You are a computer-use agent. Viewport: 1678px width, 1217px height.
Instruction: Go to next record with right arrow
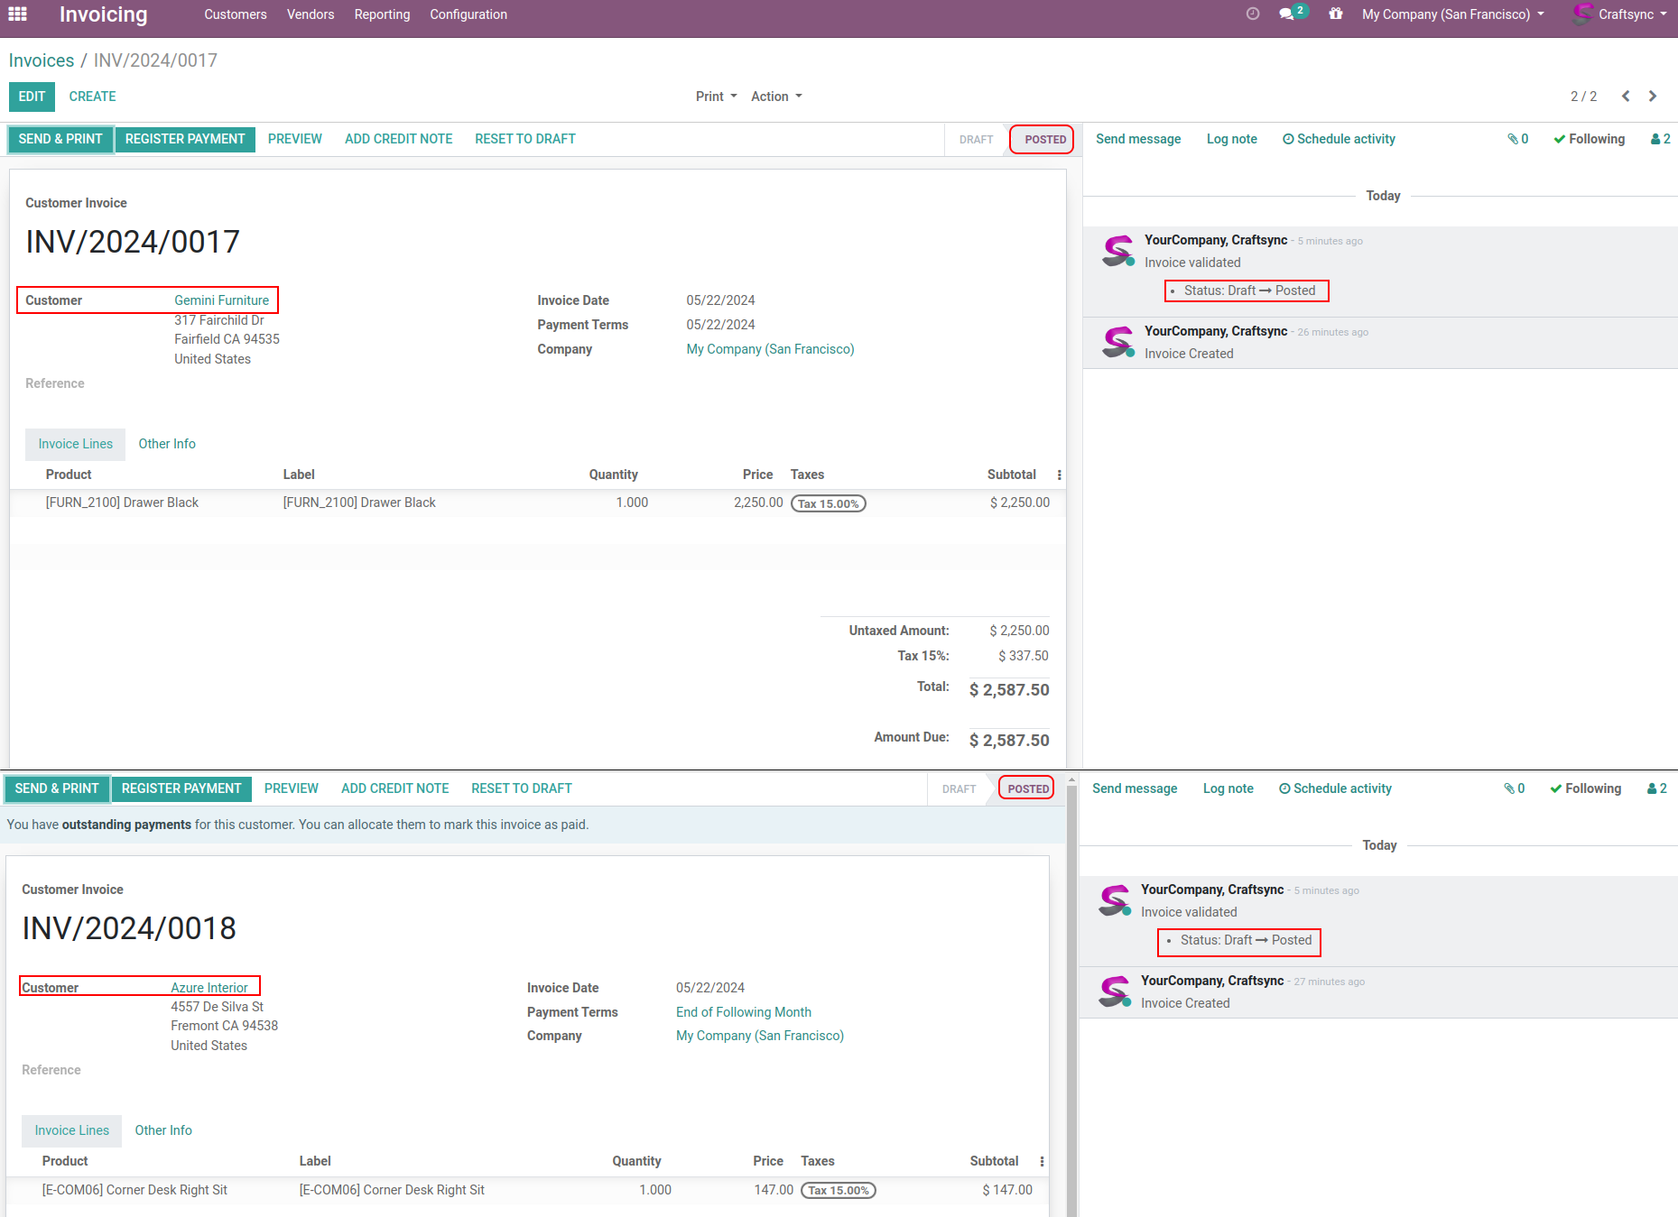point(1653,97)
